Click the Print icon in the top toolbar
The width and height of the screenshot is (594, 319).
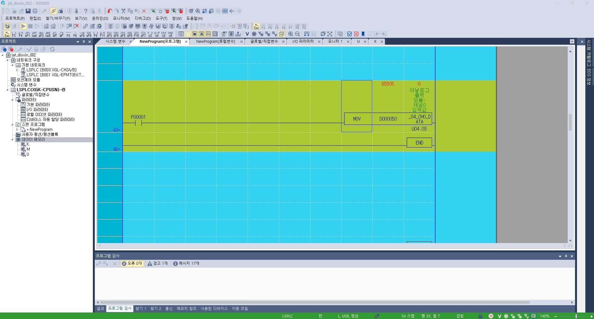(35, 11)
